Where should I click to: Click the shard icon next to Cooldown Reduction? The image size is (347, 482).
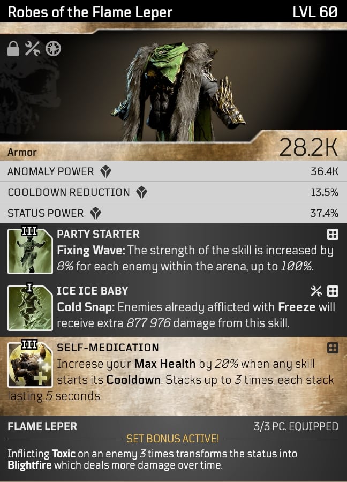point(142,192)
